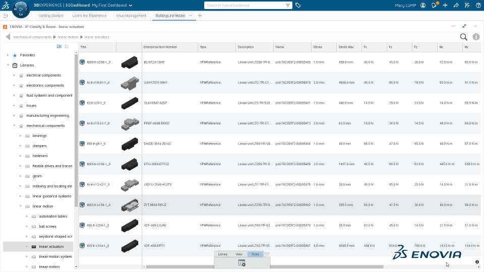484x272 pixels.
Task: Go to mechanical components breadcrumb
Action: [x=32, y=37]
